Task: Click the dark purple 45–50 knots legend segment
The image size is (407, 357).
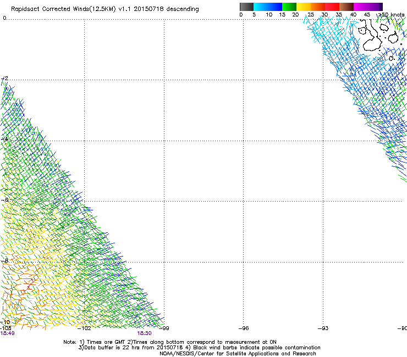Action: (x=375, y=7)
